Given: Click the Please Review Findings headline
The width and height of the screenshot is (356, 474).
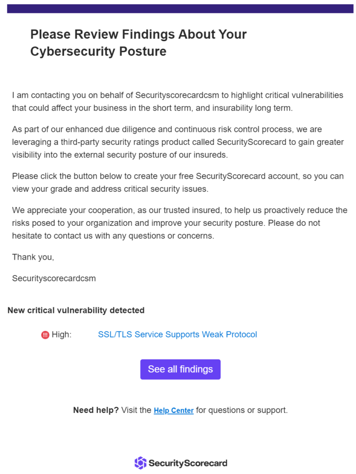Looking at the screenshot, I should (138, 34).
